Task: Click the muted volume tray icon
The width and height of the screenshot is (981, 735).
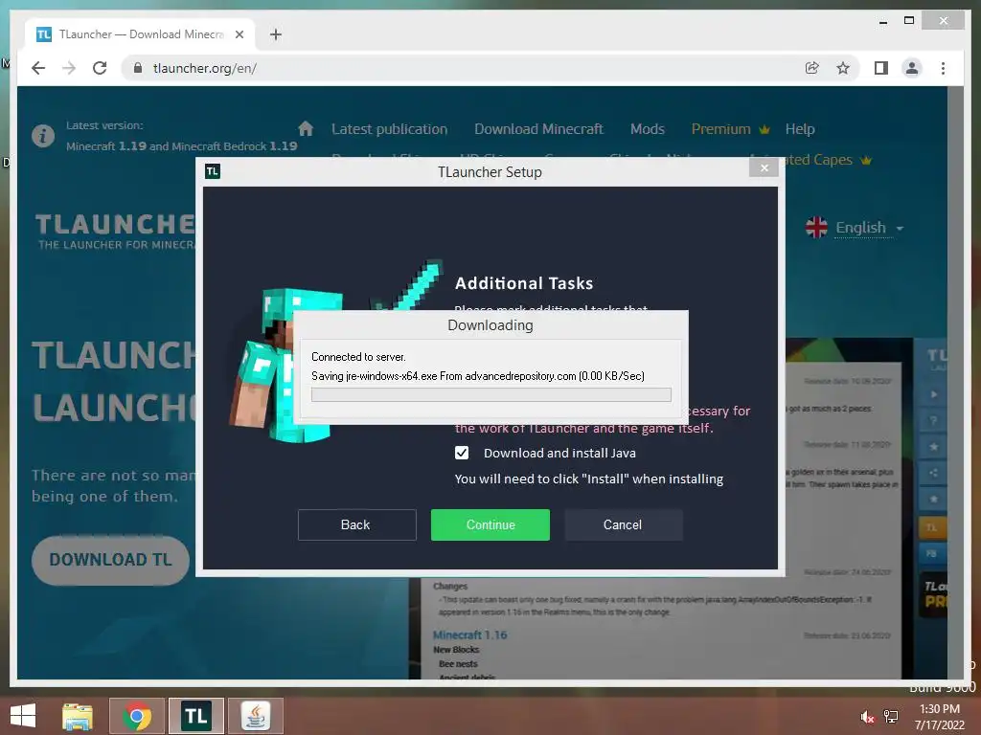Action: 867,717
